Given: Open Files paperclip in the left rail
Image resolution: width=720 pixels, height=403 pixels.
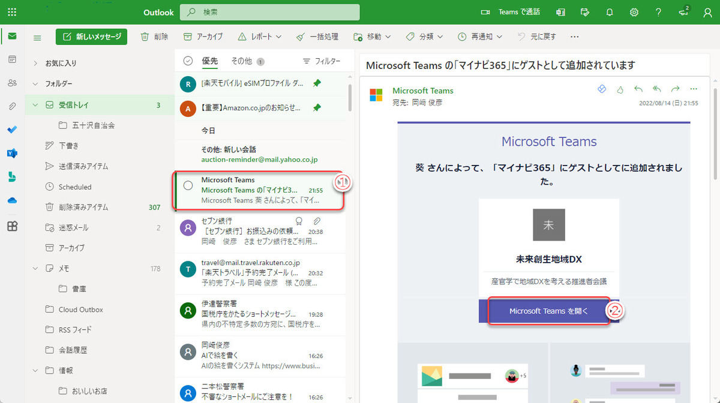Looking at the screenshot, I should pyautogui.click(x=12, y=106).
